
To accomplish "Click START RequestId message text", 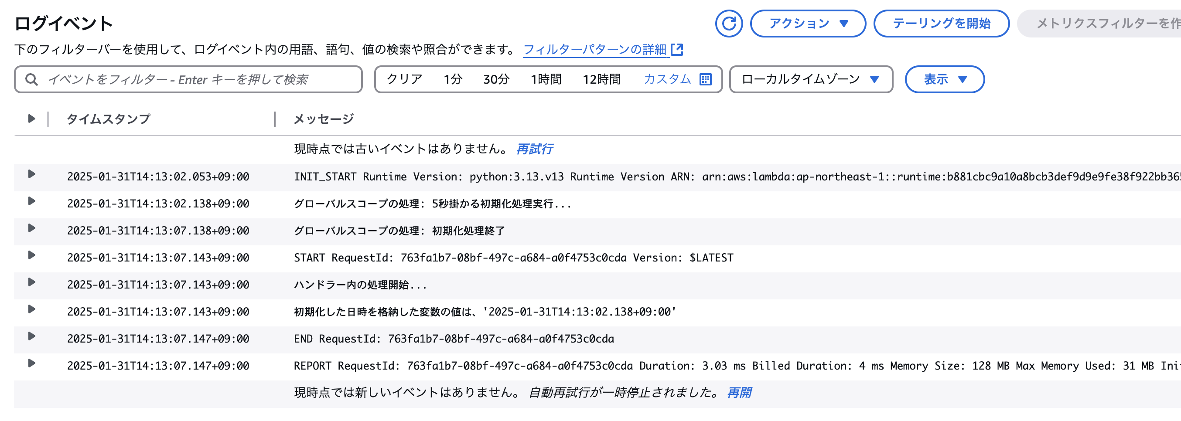I will tap(513, 258).
